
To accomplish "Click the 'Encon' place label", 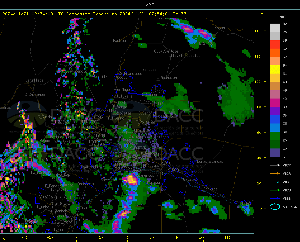I will (x=220, y=28).
